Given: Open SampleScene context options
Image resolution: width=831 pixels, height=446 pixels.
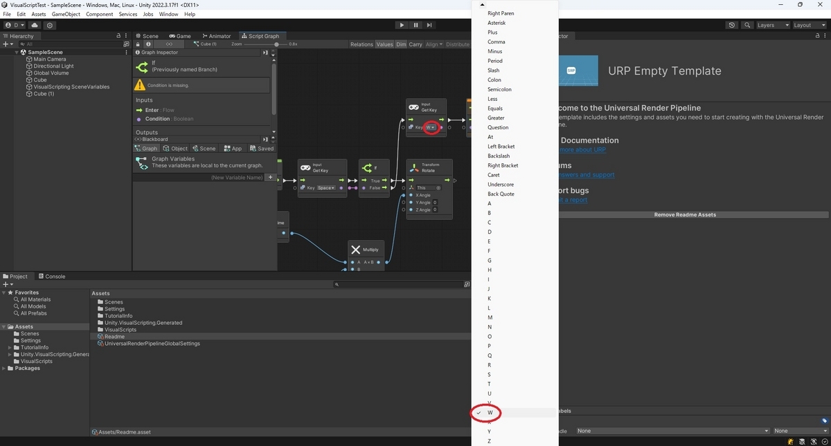Looking at the screenshot, I should click(x=126, y=52).
